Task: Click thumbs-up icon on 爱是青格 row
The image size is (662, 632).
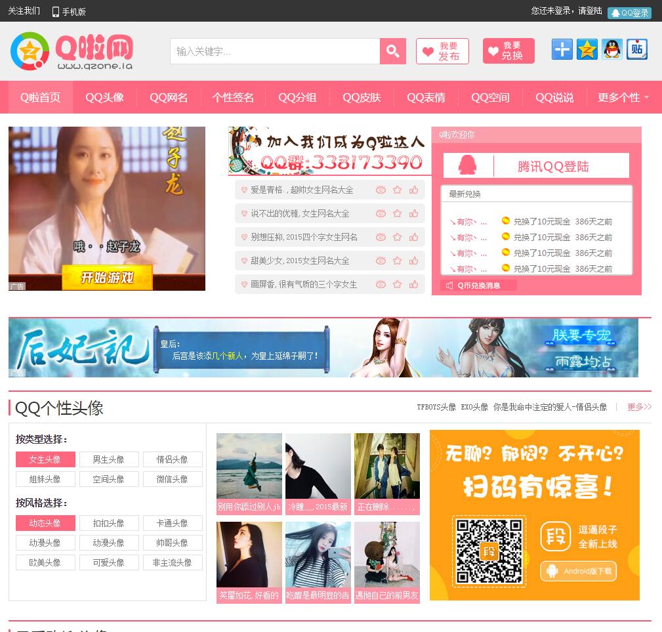Action: tap(414, 190)
